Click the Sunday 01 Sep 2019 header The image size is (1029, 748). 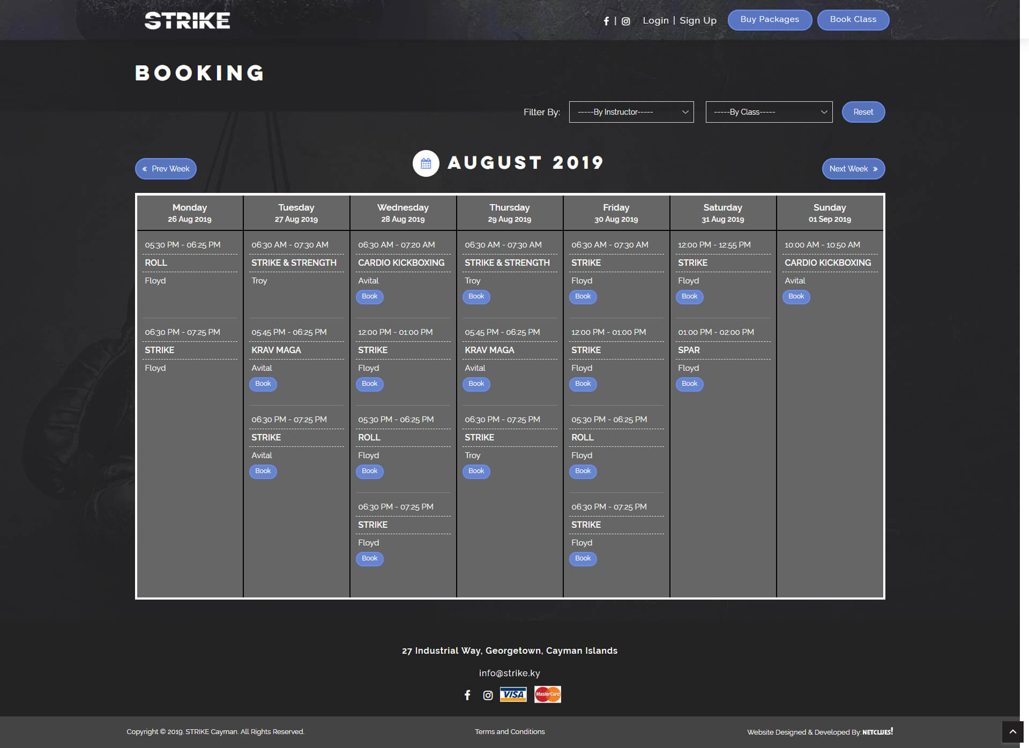tap(830, 213)
